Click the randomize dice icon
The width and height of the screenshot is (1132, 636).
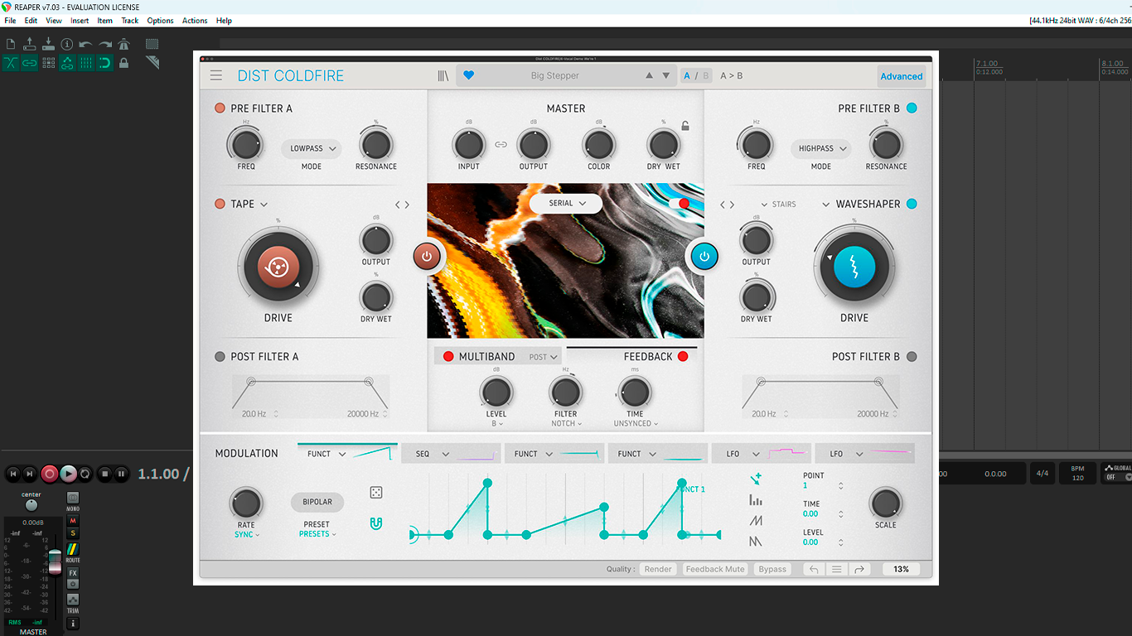point(376,493)
